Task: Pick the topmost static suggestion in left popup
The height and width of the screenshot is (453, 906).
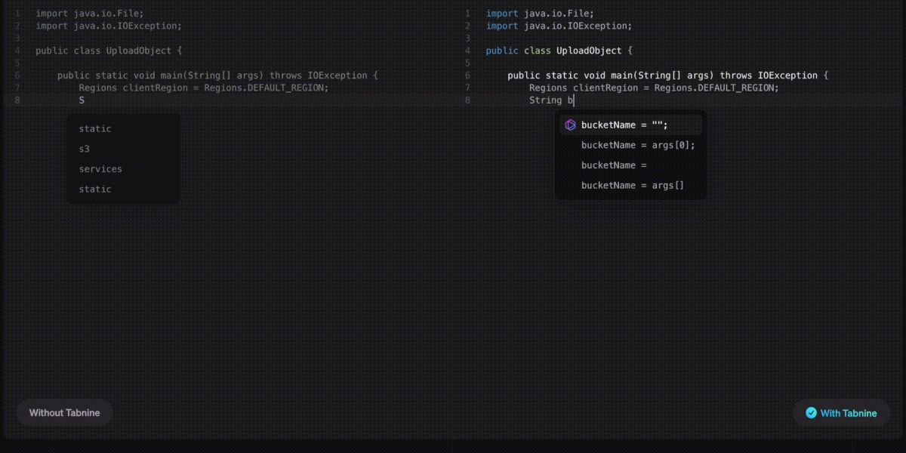Action: 95,129
